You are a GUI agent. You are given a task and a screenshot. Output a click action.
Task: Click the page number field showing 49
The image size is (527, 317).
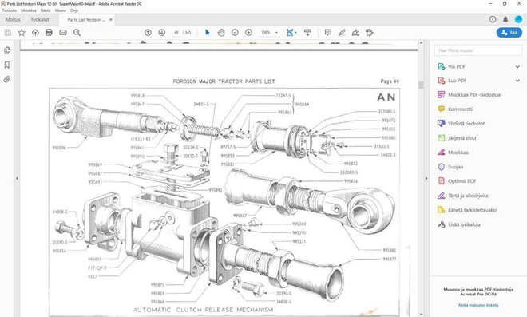(176, 33)
